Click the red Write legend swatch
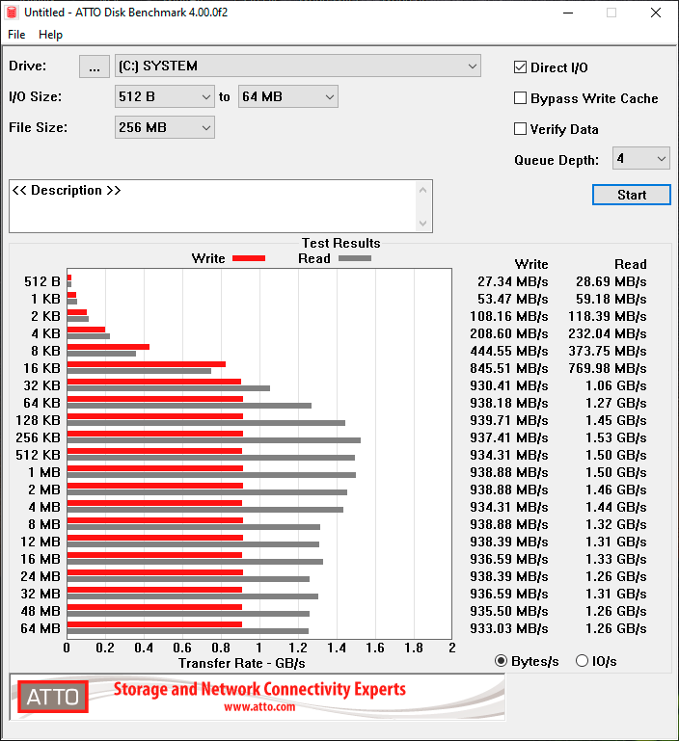Image resolution: width=679 pixels, height=741 pixels. (249, 258)
